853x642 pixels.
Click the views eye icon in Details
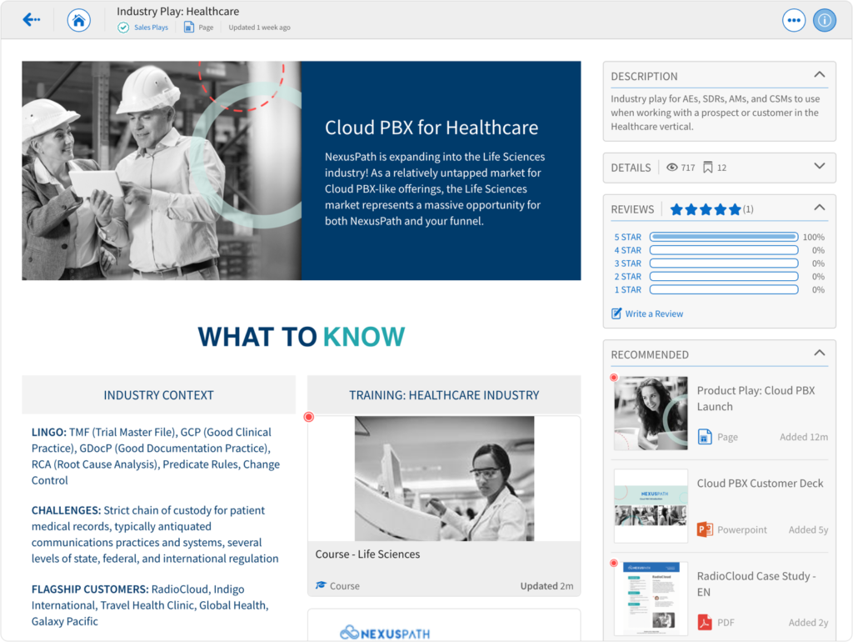point(672,168)
